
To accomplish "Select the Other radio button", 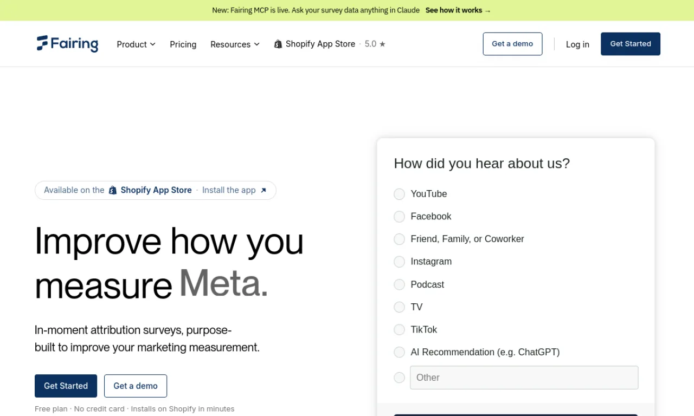I will point(399,378).
